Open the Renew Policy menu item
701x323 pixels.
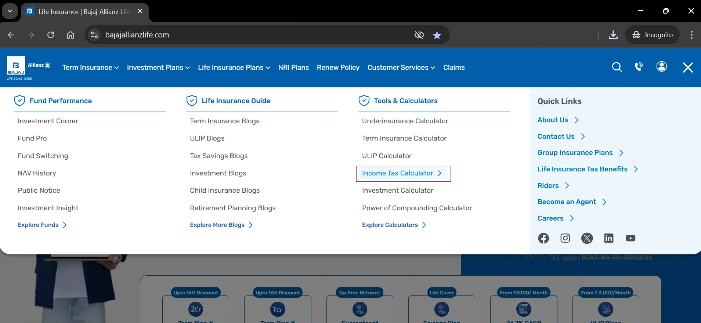338,68
